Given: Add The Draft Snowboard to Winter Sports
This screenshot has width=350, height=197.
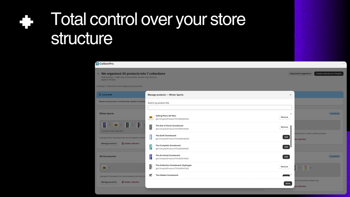Looking at the screenshot, I should pyautogui.click(x=286, y=137).
